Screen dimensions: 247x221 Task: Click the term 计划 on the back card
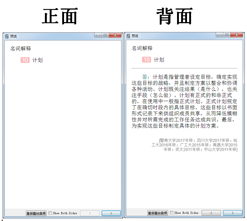tap(159, 60)
